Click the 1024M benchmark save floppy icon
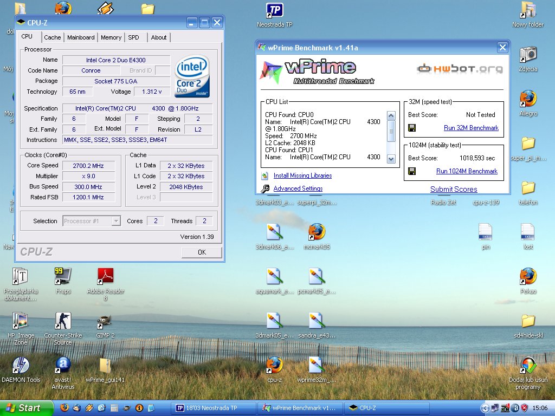555x416 pixels. click(412, 171)
